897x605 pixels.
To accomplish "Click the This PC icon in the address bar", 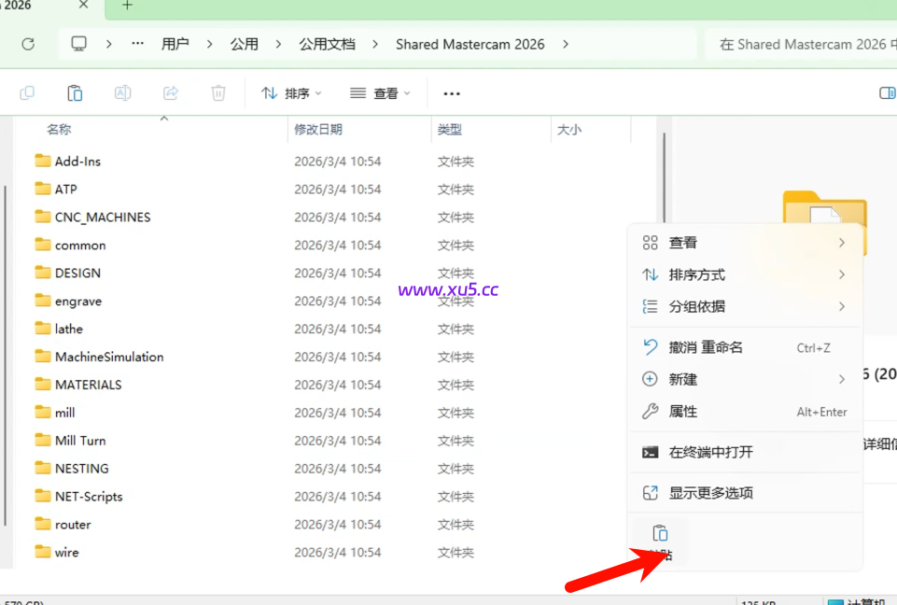I will point(78,43).
